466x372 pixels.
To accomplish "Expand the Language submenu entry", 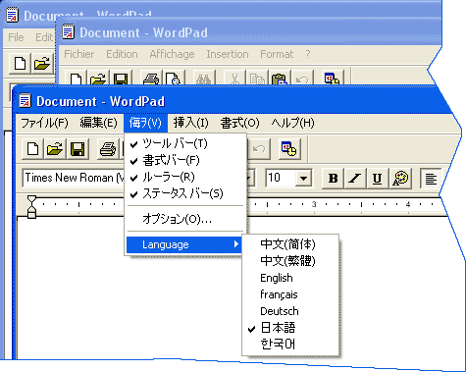I will tap(184, 244).
